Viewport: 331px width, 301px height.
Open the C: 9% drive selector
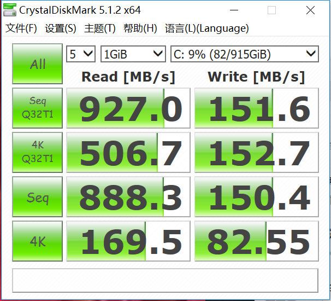pos(244,54)
